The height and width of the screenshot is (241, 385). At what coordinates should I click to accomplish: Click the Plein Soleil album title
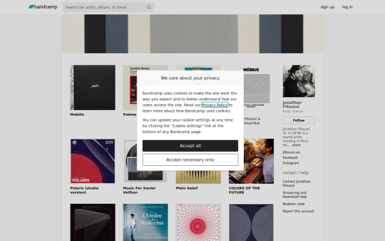[187, 188]
